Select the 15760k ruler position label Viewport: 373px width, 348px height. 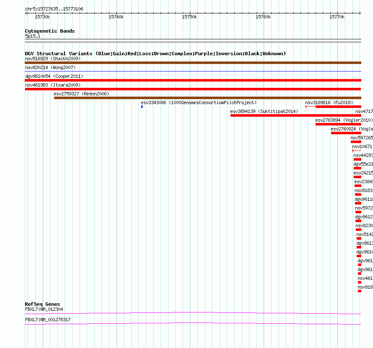(263, 17)
